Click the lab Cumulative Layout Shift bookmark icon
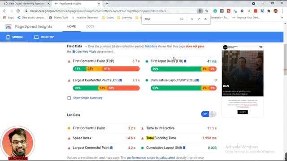This screenshot has height=161, width=287. (x=184, y=148)
